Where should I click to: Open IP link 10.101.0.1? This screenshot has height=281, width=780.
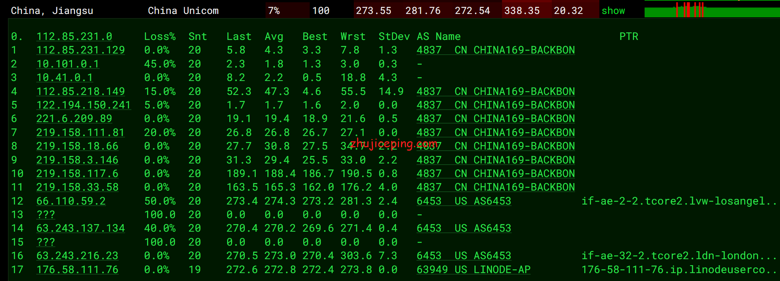tap(68, 64)
